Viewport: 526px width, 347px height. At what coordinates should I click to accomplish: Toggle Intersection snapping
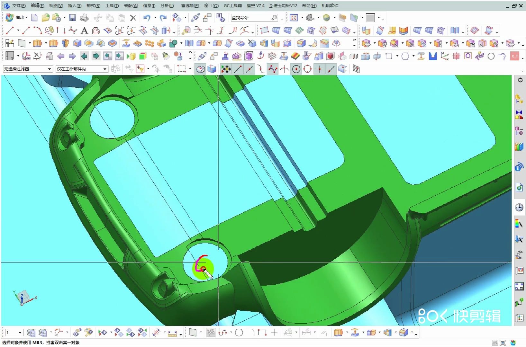tap(284, 69)
